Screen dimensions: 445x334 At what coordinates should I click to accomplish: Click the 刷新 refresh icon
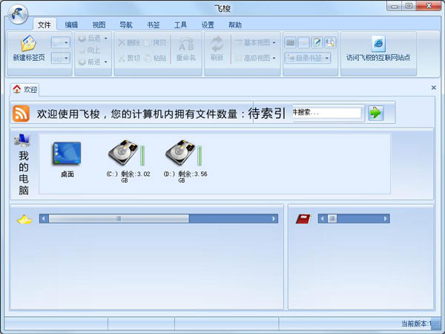point(217,44)
